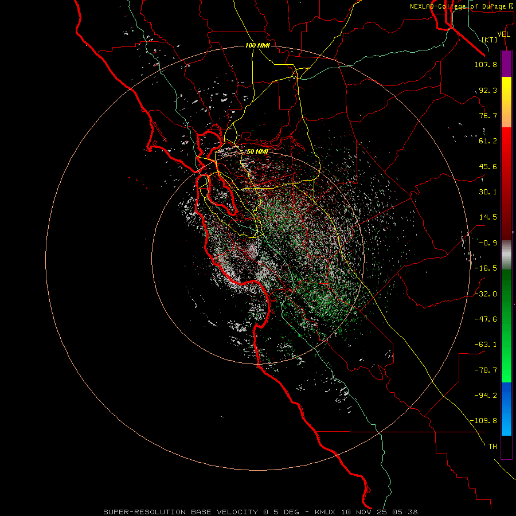The height and width of the screenshot is (516, 516).
Task: Click the NEXLAB-College of DuPage watermark text
Action: pos(462,6)
